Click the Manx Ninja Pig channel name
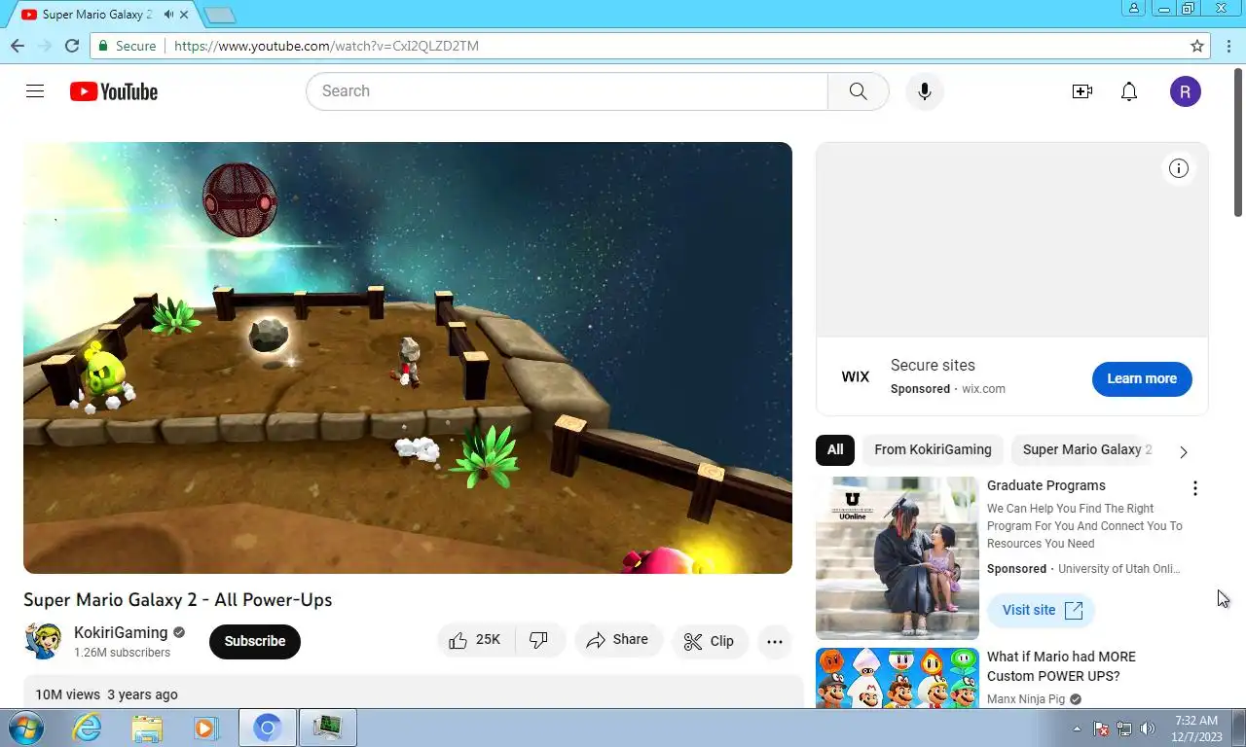 tap(1026, 698)
